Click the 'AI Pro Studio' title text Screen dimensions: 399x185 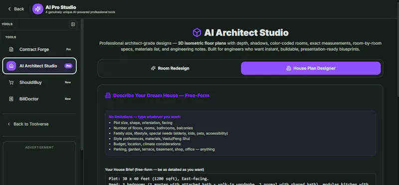(61, 7)
